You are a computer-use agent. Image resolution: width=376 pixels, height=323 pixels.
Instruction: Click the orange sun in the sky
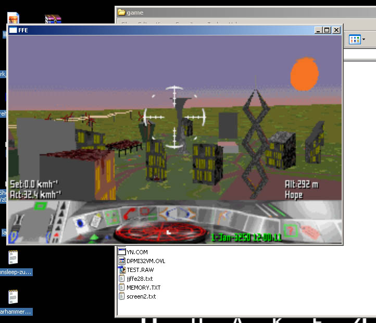tap(305, 74)
